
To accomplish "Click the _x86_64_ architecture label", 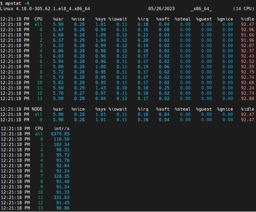I will point(201,8).
